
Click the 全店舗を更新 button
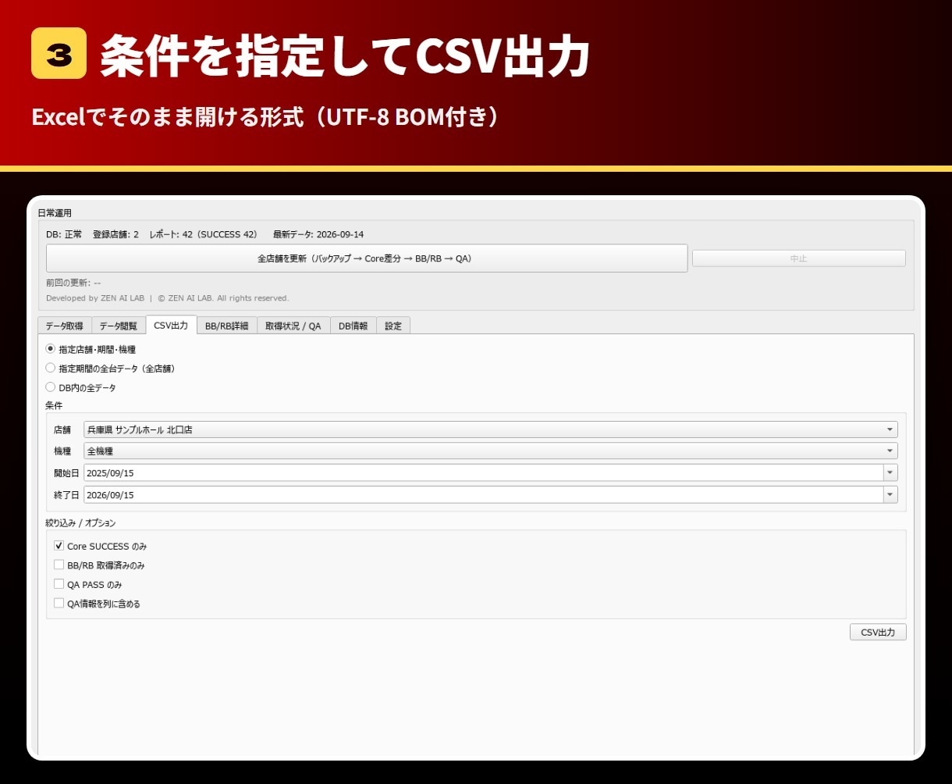pyautogui.click(x=367, y=258)
